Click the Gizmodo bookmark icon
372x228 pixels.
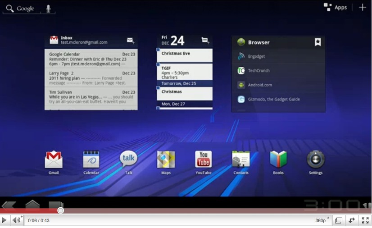(x=241, y=99)
